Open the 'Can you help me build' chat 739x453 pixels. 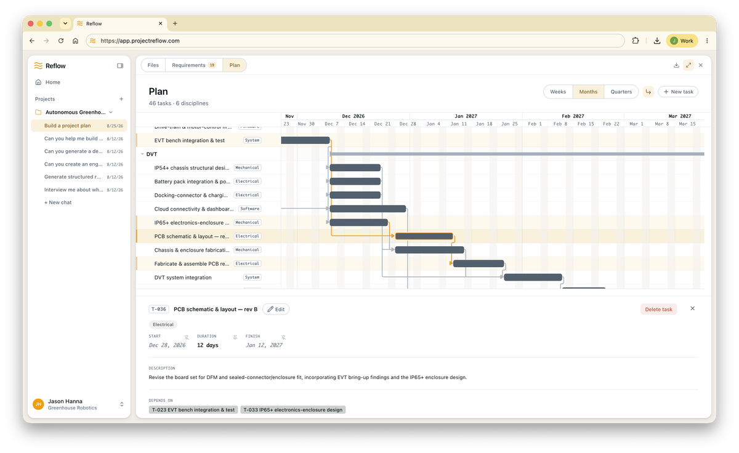pos(79,138)
